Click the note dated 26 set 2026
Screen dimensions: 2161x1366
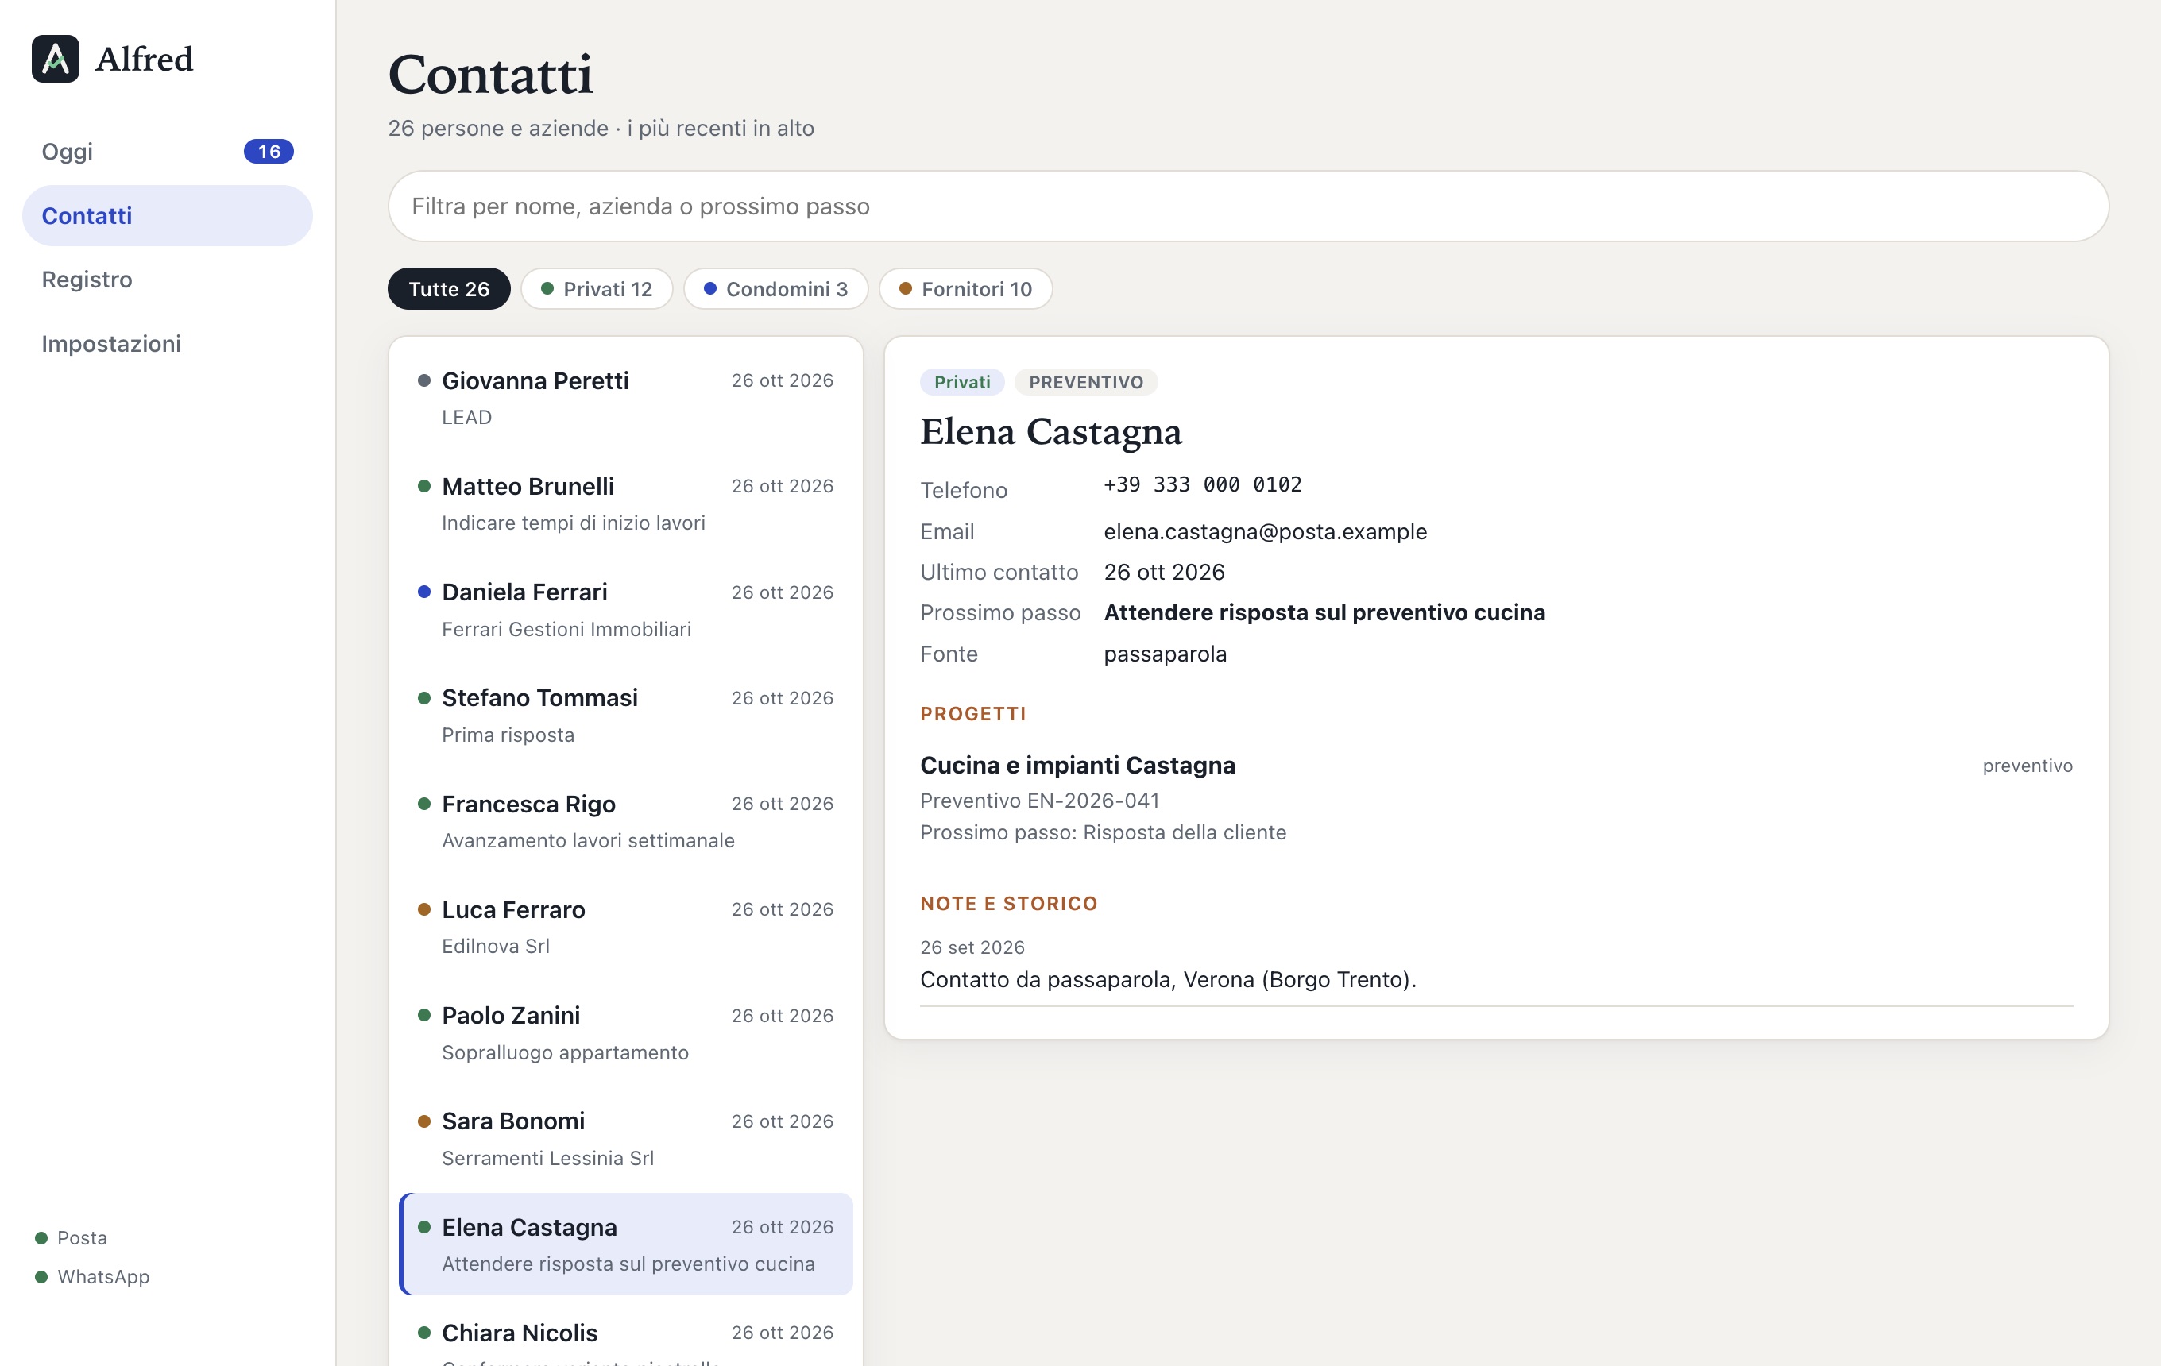pos(1497,964)
